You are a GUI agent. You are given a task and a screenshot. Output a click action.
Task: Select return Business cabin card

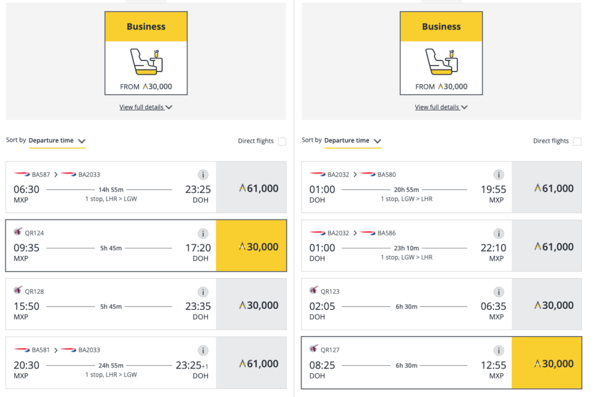(x=442, y=53)
